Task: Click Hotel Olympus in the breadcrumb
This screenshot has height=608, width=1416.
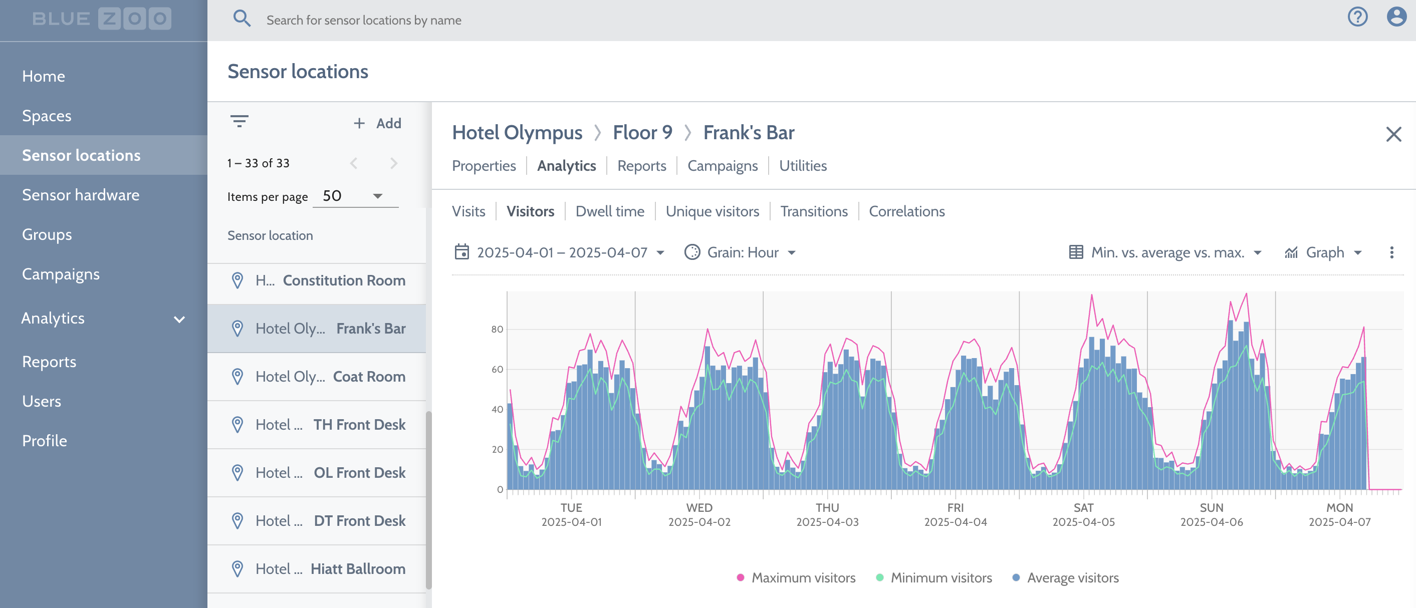Action: (517, 133)
